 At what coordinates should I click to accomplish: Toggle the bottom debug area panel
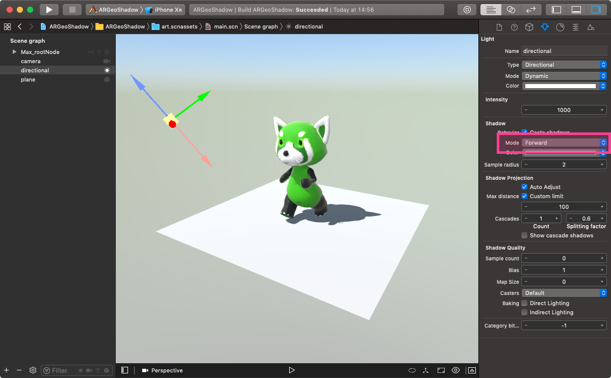pos(576,10)
